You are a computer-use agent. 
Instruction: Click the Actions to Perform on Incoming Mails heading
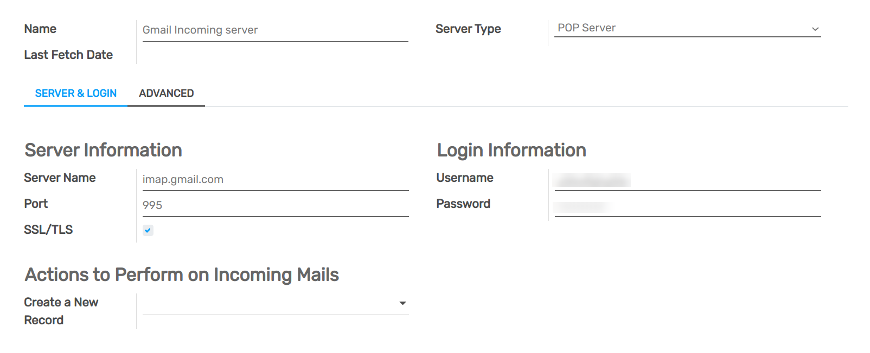coord(182,274)
